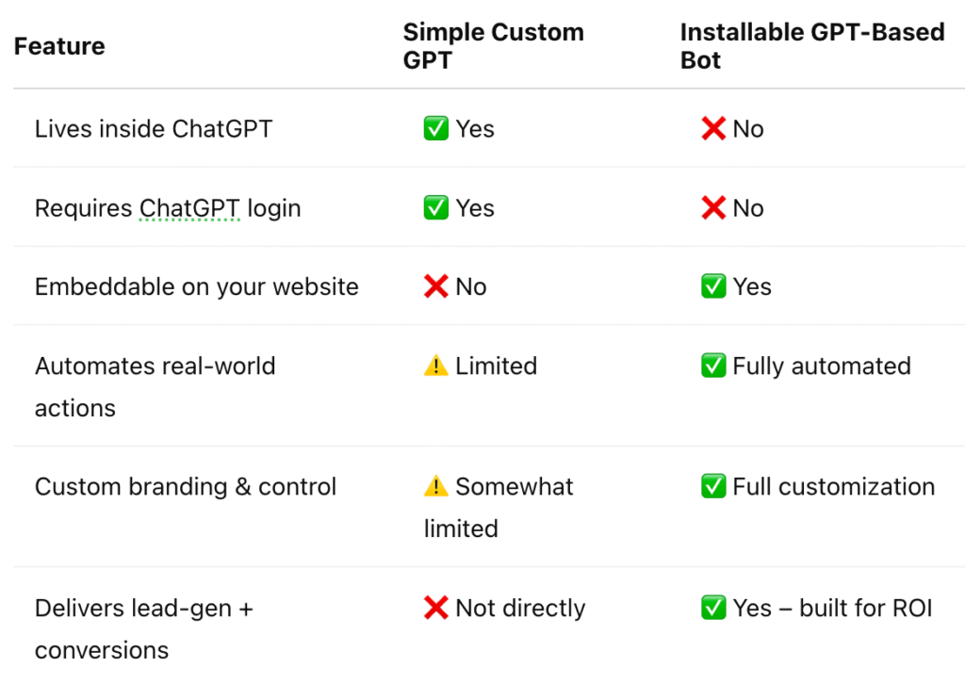Click warning triangle next to Limited
Image resolution: width=965 pixels, height=699 pixels.
click(x=435, y=366)
